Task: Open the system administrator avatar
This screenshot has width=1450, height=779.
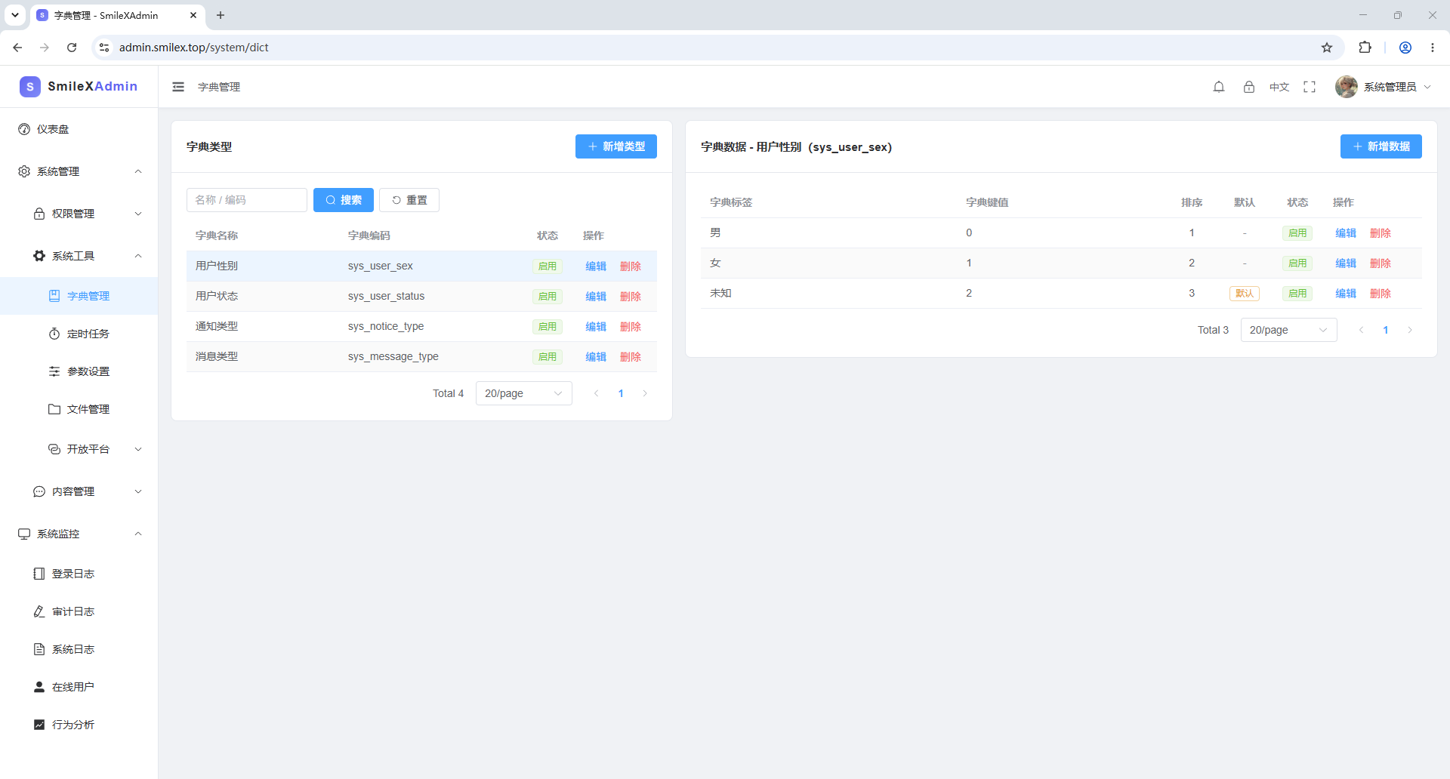Action: point(1346,87)
